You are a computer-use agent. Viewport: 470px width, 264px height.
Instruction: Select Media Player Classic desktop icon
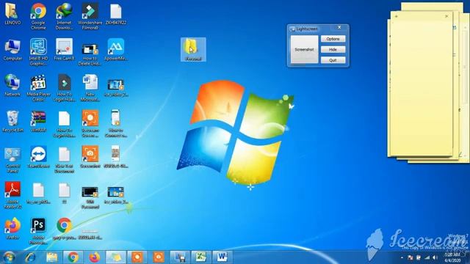[38, 88]
